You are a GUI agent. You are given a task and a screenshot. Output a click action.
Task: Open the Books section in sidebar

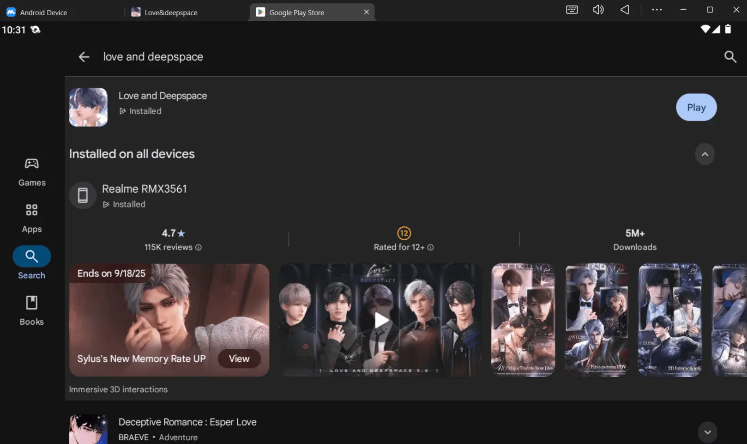point(32,311)
